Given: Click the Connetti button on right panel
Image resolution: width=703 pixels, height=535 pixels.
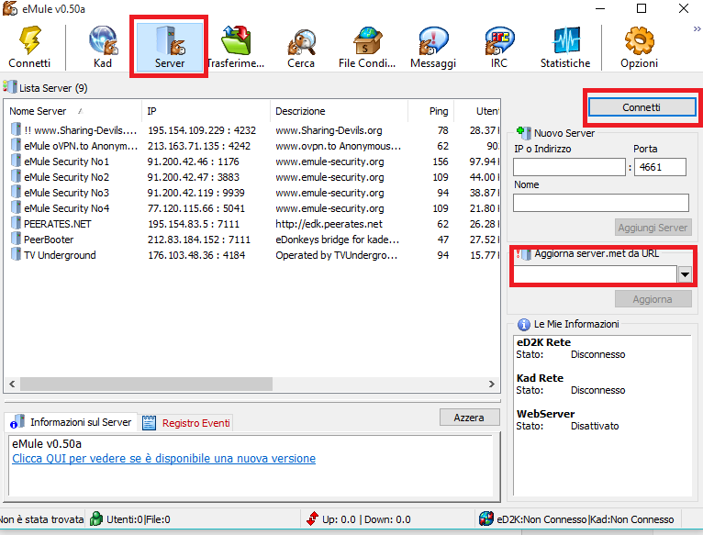Looking at the screenshot, I should tap(642, 107).
